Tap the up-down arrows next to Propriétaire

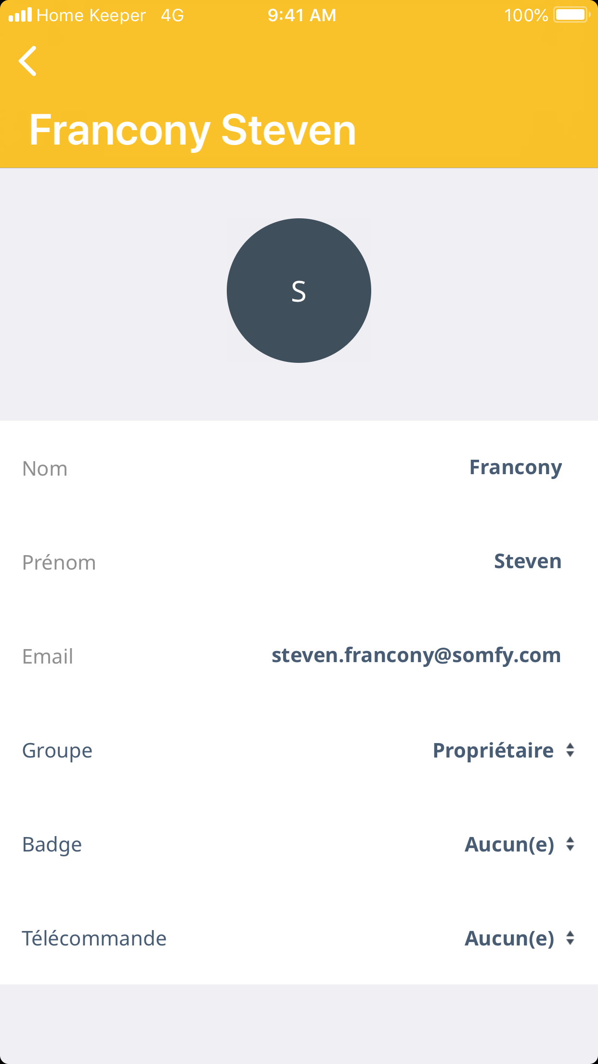point(571,750)
